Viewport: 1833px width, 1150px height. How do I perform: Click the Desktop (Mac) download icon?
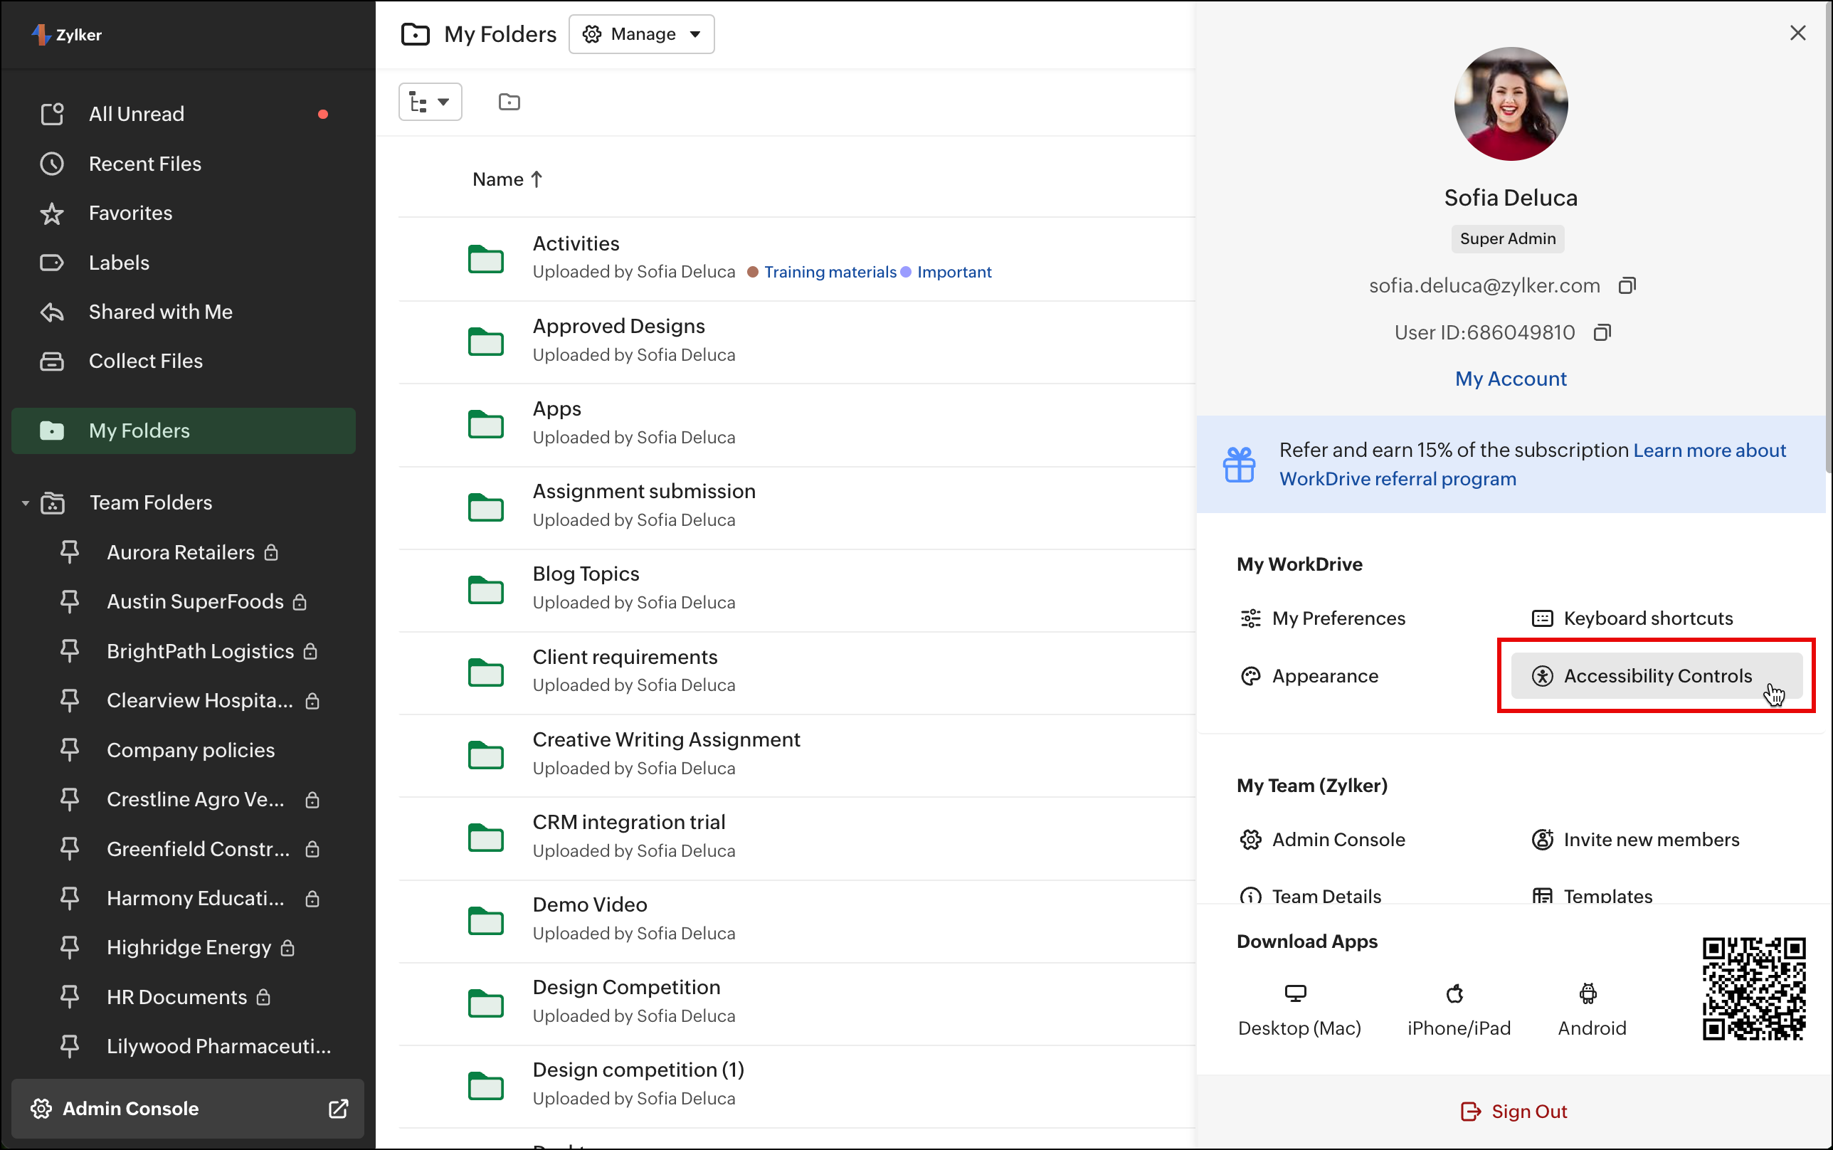coord(1295,993)
